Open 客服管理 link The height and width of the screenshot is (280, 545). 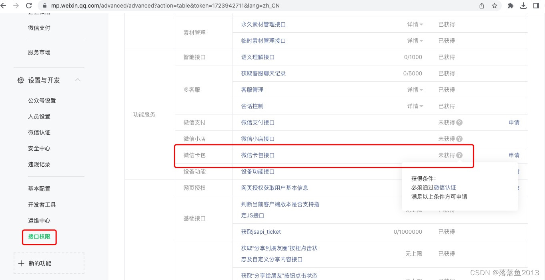point(252,90)
